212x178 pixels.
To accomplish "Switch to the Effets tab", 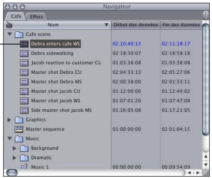I will (x=36, y=17).
